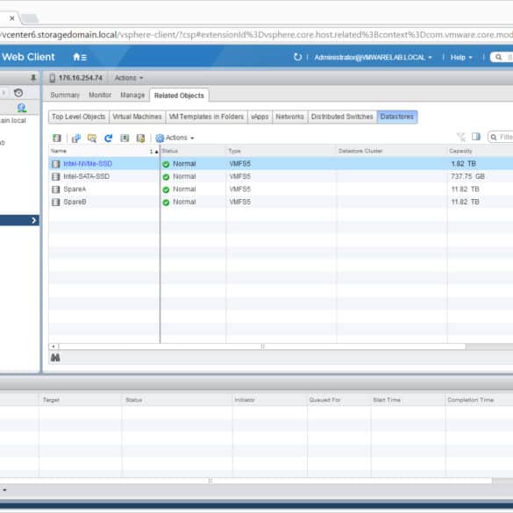Open the Help dropdown menu
The width and height of the screenshot is (513, 513).
461,57
